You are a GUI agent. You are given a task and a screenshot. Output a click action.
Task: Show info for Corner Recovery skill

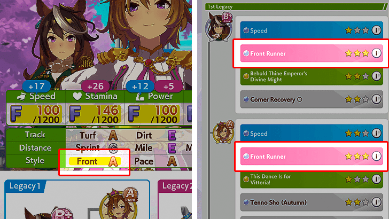[x=376, y=99]
